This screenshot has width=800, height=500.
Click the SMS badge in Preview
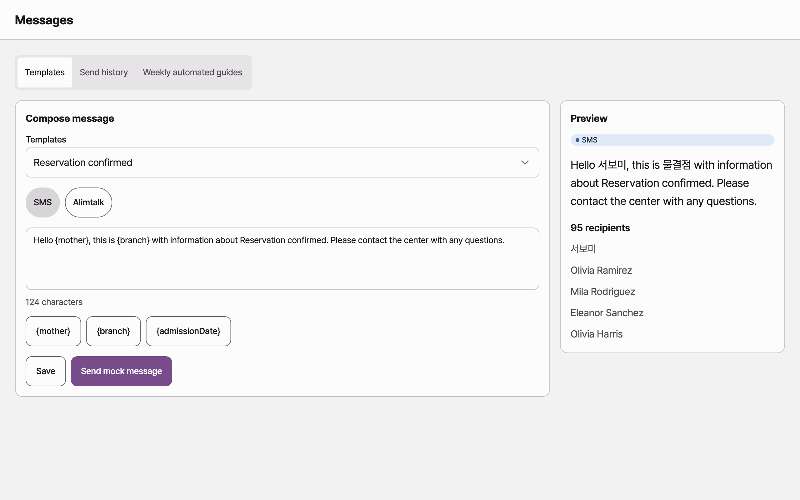(672, 140)
